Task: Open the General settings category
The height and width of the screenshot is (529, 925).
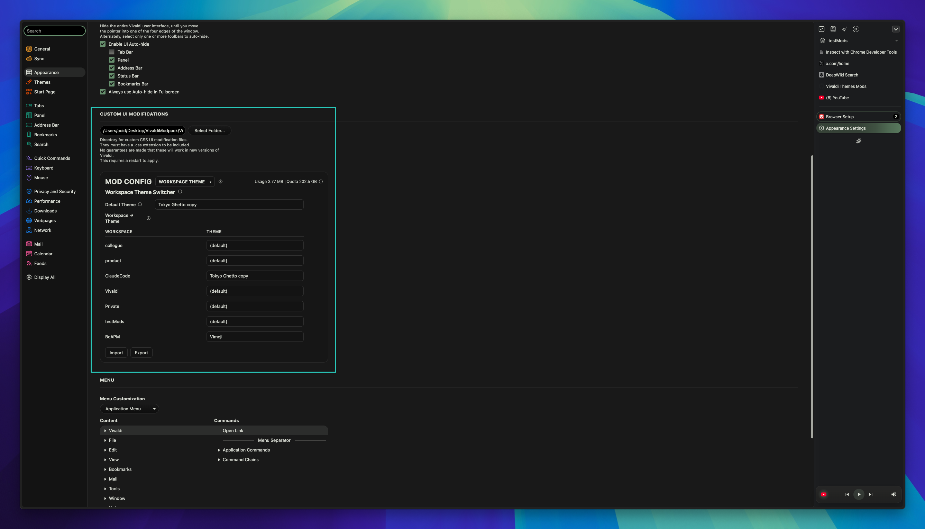Action: (54, 49)
